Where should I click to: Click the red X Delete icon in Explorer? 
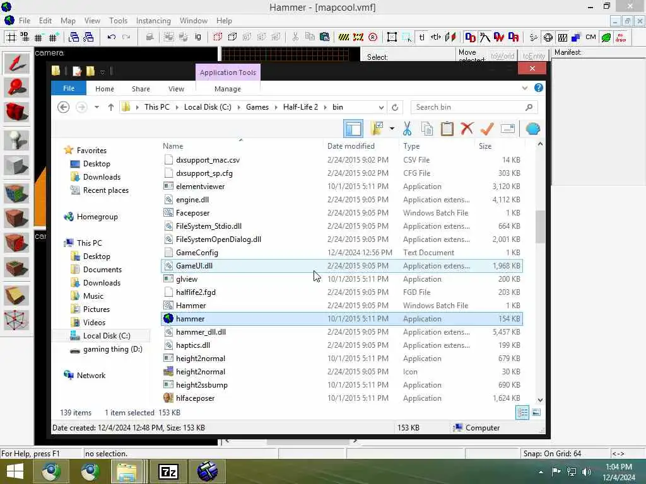pos(467,129)
